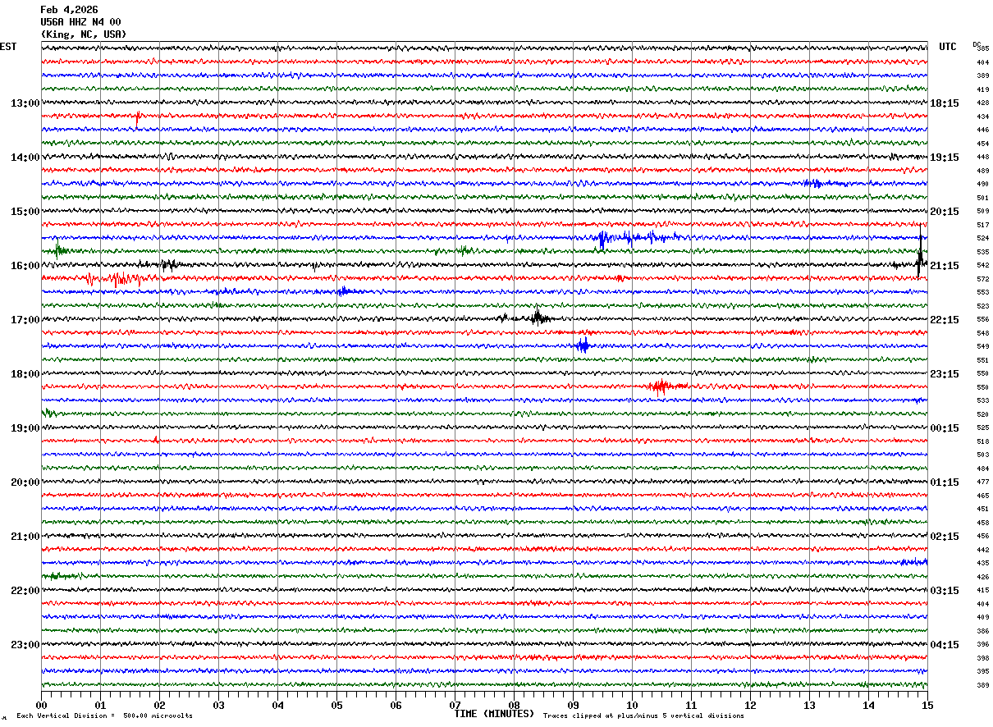Click the DC offset value 542
Screen dimensions: 993x727
(982, 266)
